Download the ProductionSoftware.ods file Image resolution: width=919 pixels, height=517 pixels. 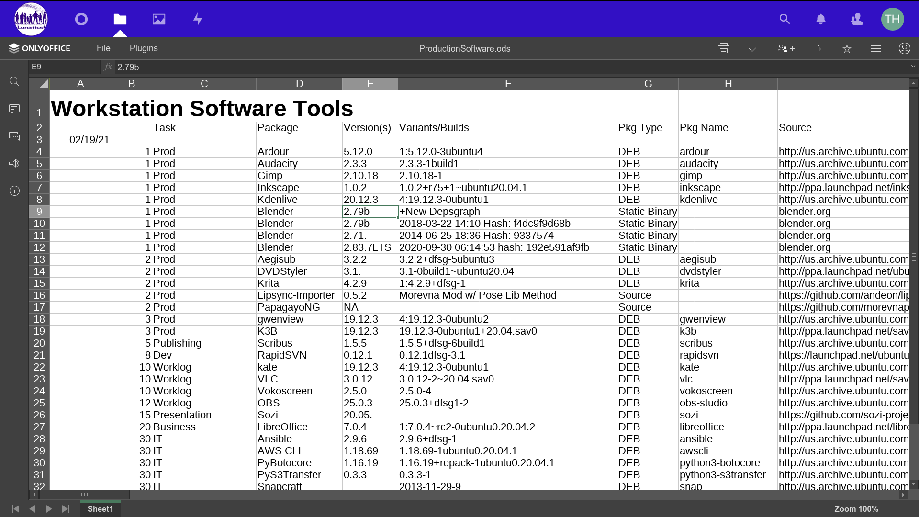[752, 48]
